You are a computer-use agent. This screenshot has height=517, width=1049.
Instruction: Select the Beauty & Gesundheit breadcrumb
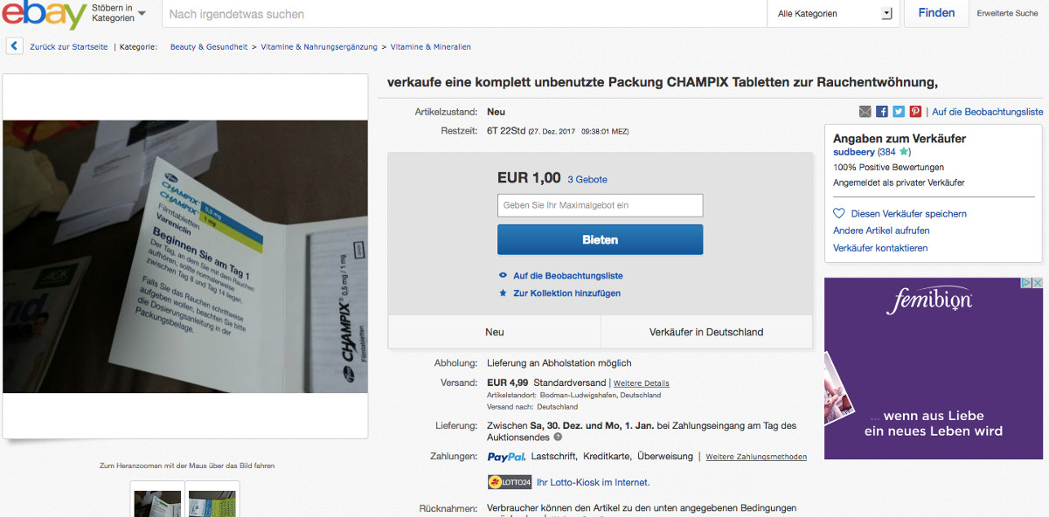(209, 47)
